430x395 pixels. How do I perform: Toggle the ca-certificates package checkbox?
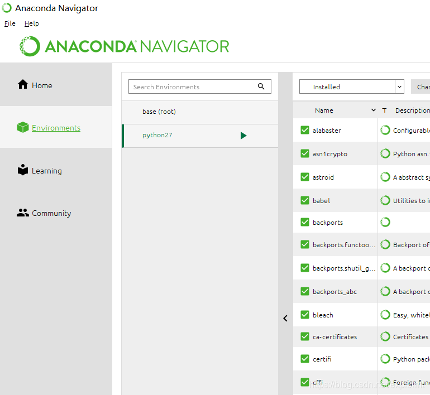pos(305,336)
